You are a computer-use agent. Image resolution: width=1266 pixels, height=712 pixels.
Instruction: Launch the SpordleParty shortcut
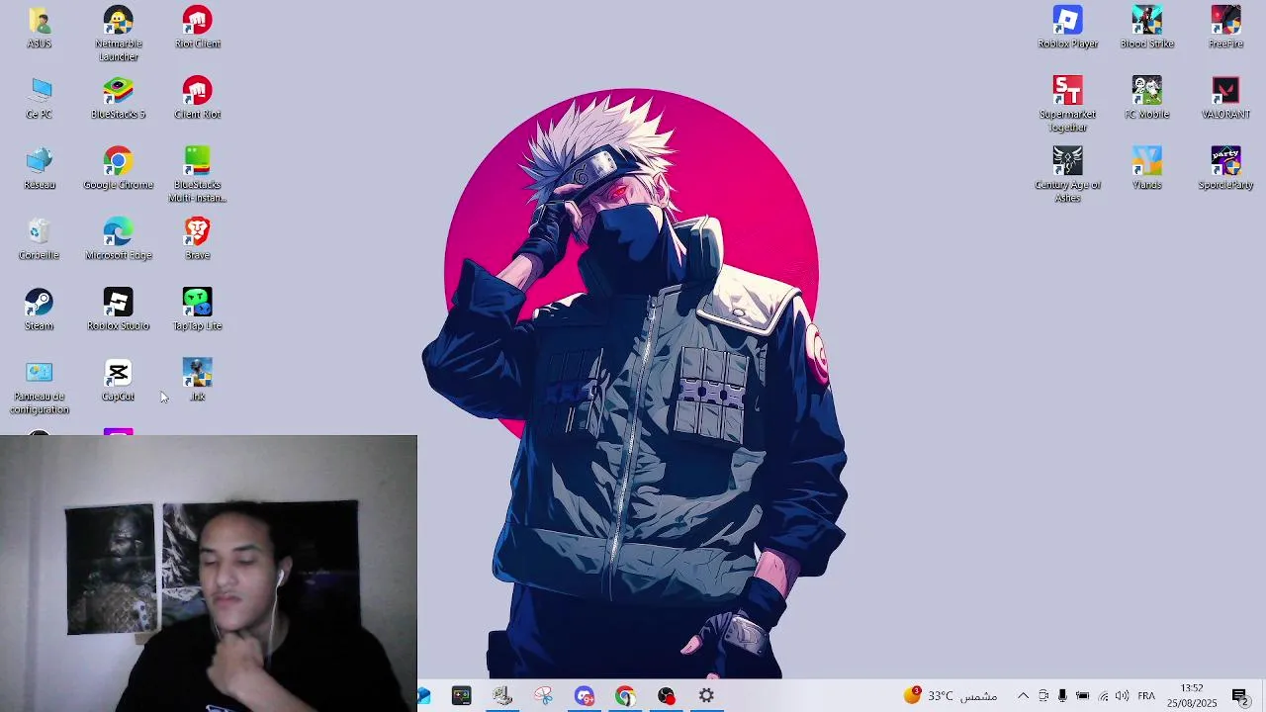click(x=1225, y=168)
